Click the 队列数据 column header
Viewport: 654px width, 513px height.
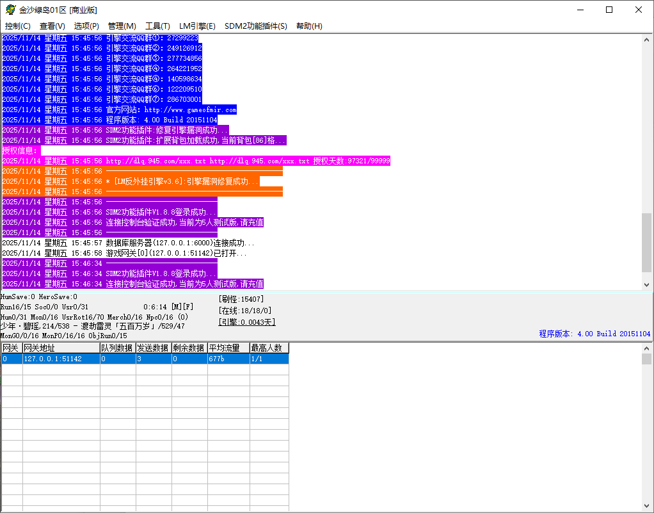click(117, 348)
